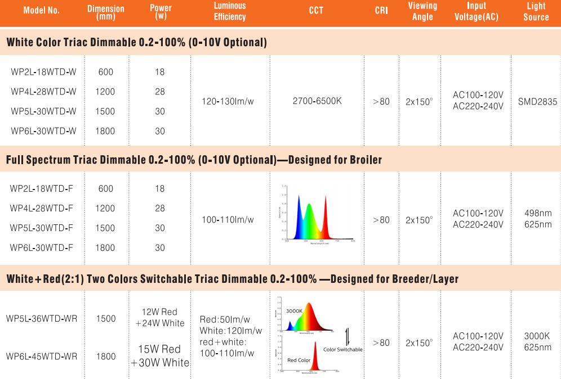Select model WP2L-18WTD-W
Screen dimensions: 561x379
pos(43,72)
